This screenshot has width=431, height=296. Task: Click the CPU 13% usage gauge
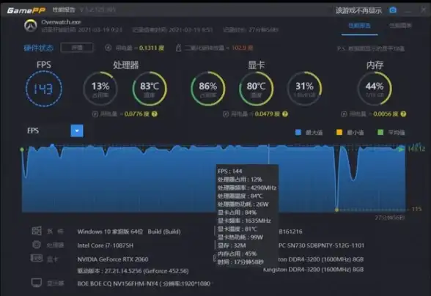(x=100, y=89)
